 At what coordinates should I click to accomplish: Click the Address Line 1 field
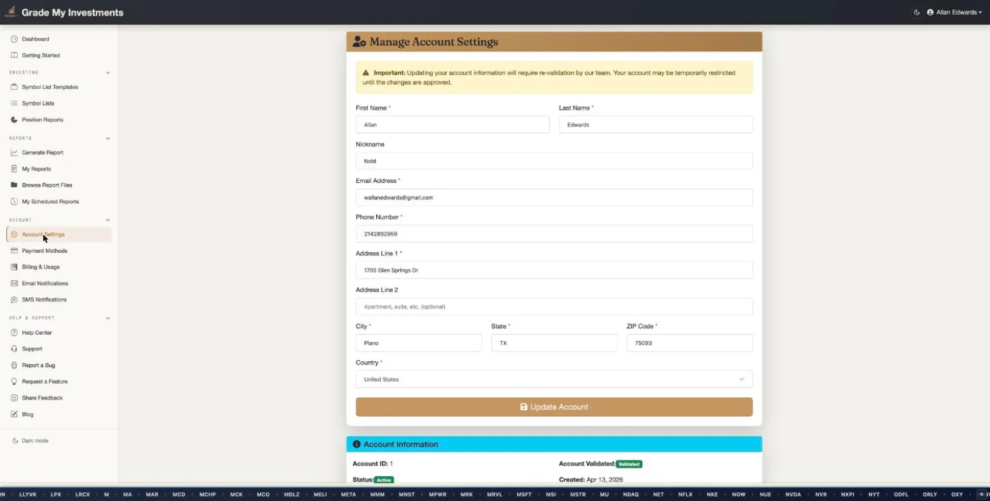point(554,271)
